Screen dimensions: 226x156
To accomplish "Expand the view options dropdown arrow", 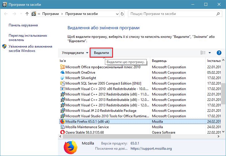I will (x=210, y=53).
